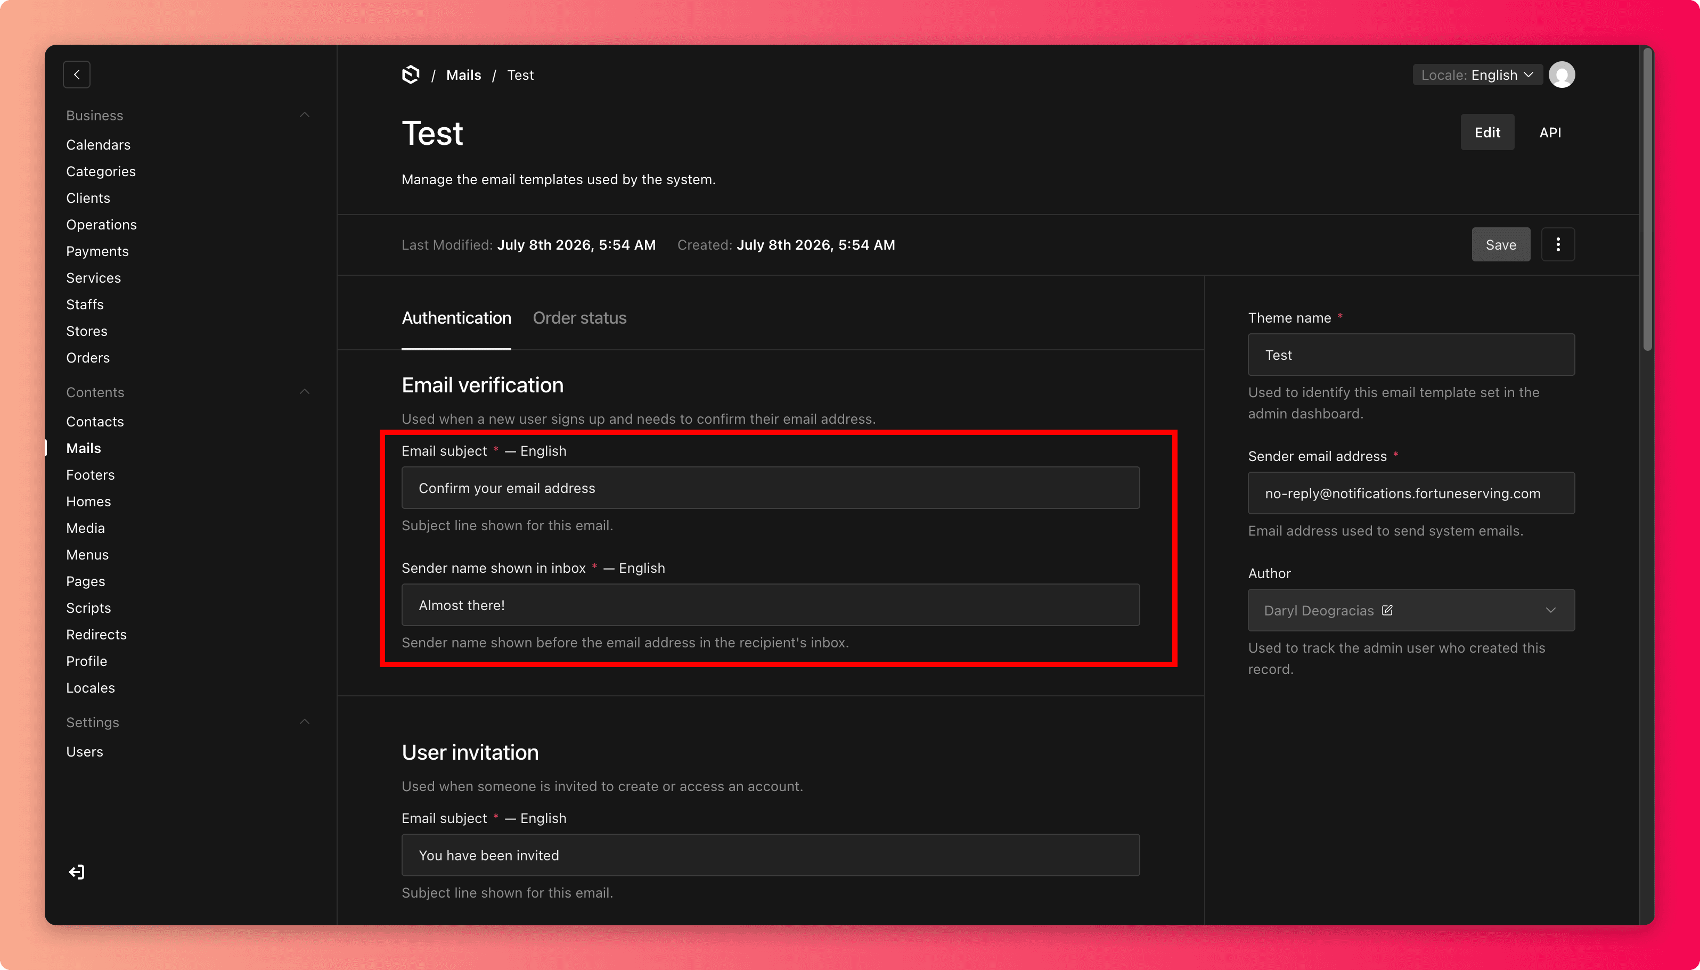Viewport: 1700px width, 970px height.
Task: Collapse the Contents section
Action: 305,392
